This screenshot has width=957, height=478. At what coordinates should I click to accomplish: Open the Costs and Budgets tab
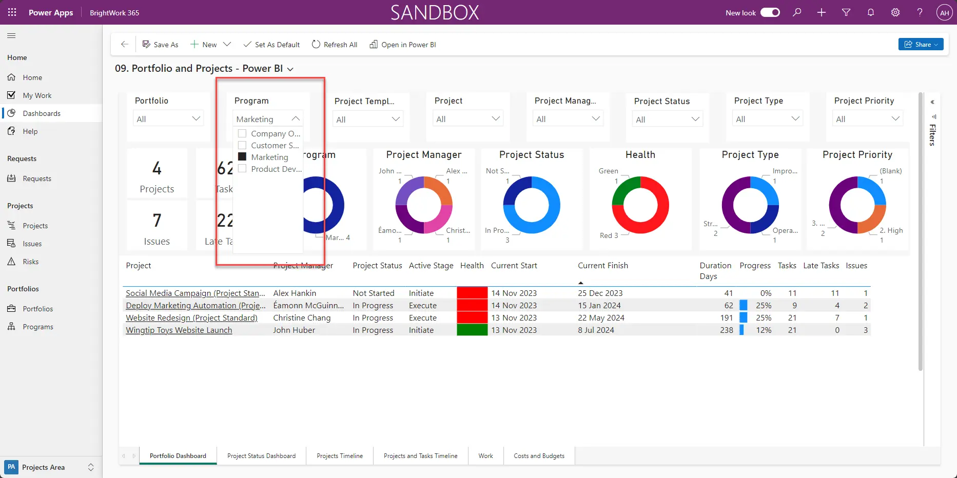point(539,456)
